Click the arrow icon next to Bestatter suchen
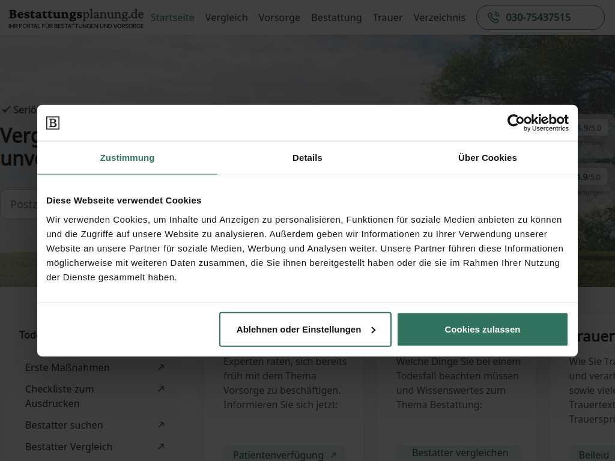615x461 pixels. point(160,425)
